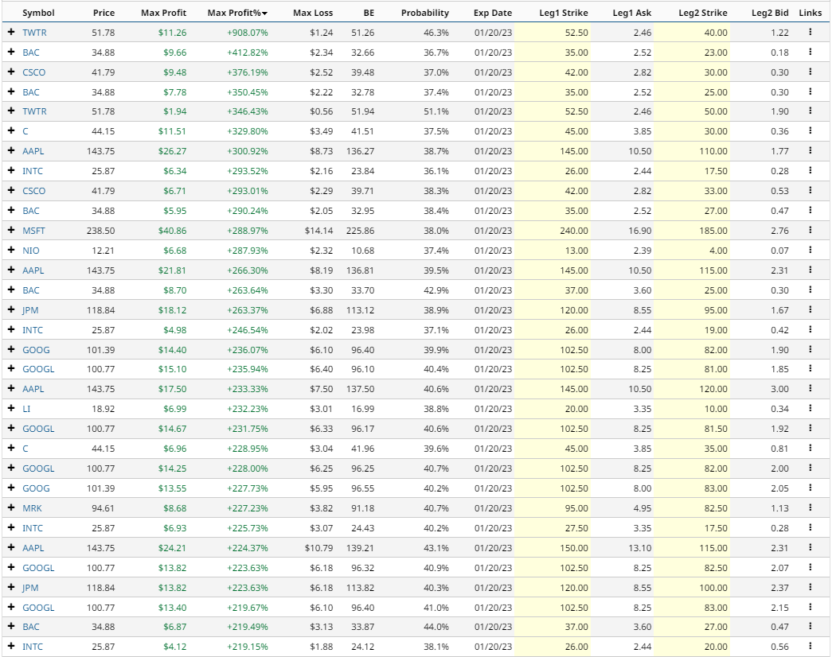The image size is (836, 657).
Task: Sort by the Max Profit column header
Action: point(164,13)
